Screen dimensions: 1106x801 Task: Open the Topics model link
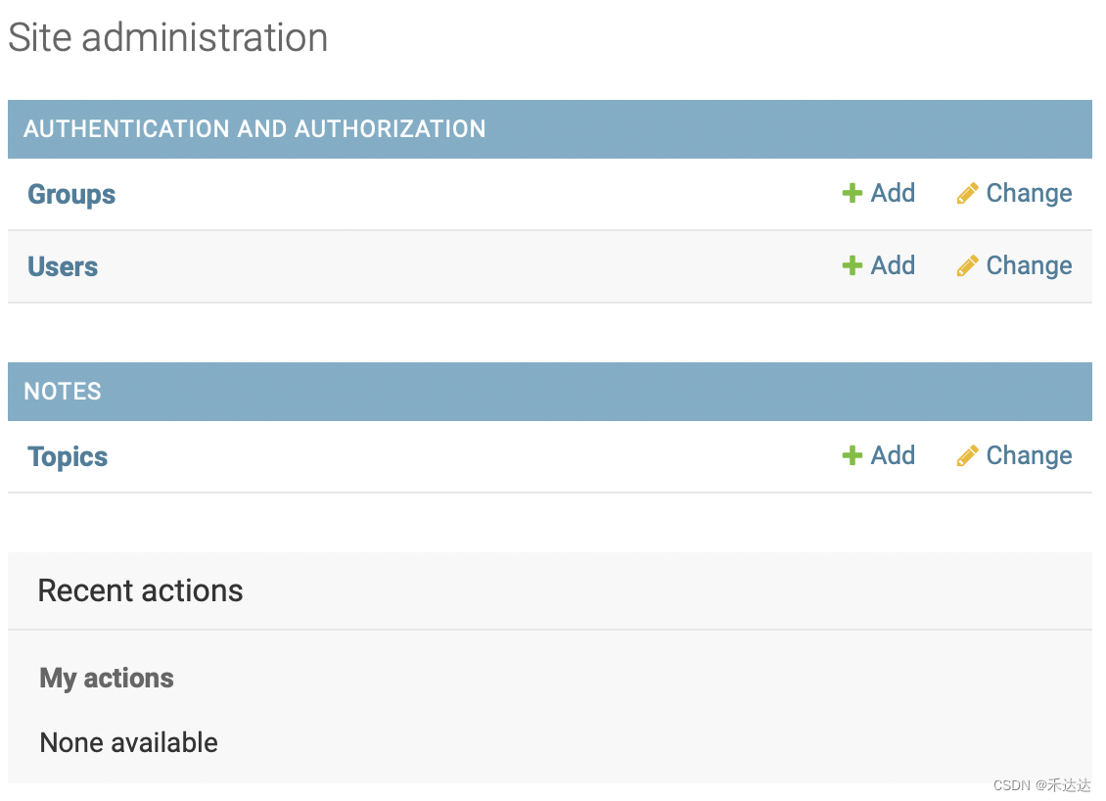[68, 457]
